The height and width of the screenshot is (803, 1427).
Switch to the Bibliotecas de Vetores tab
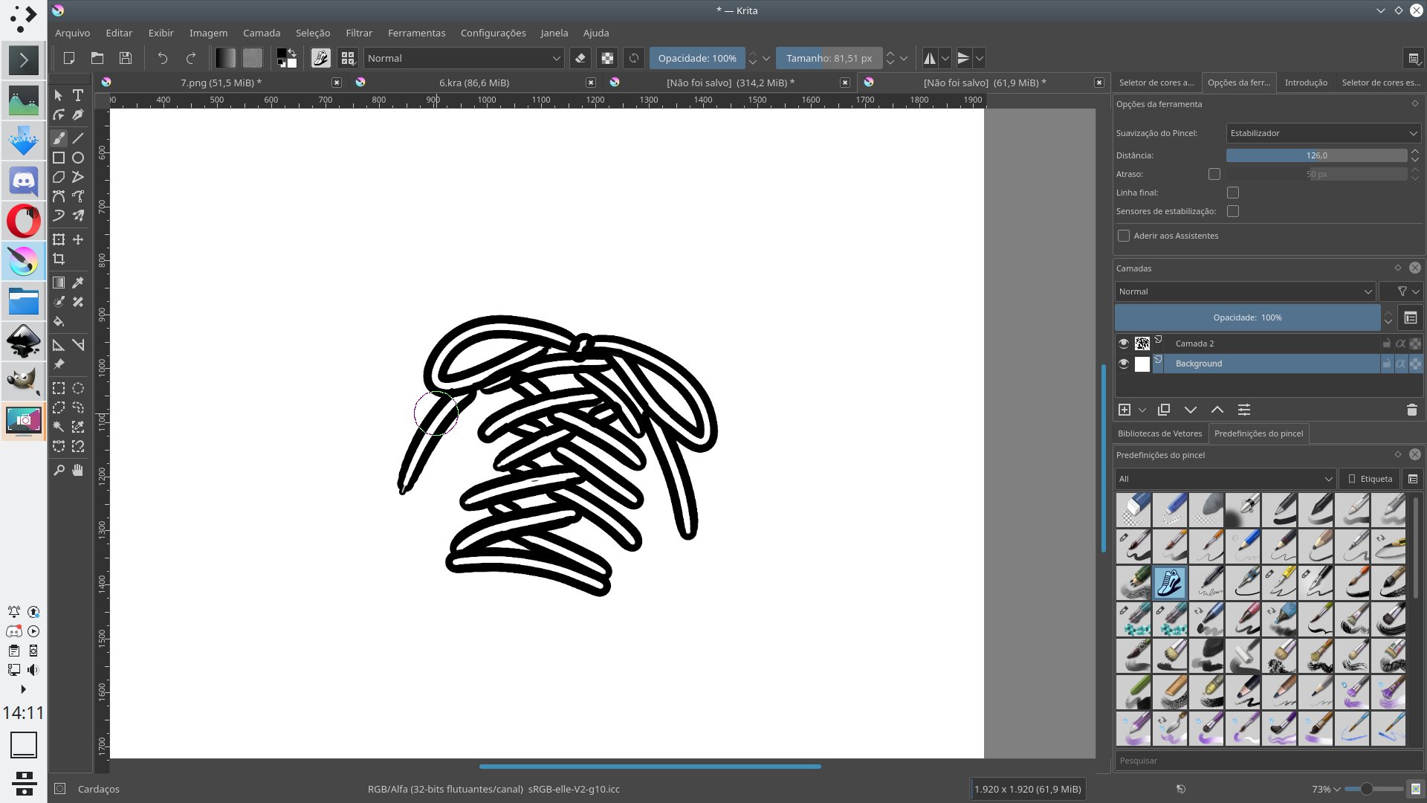1159,433
